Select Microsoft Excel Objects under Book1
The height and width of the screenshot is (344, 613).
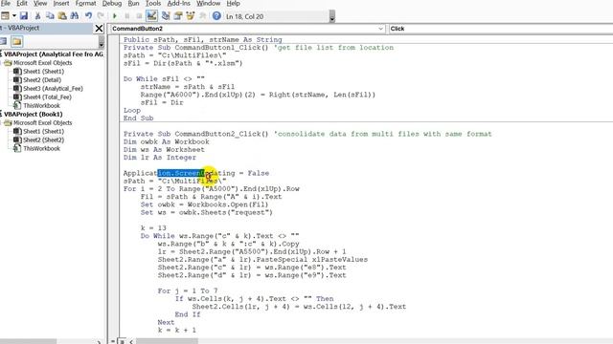[x=42, y=123]
